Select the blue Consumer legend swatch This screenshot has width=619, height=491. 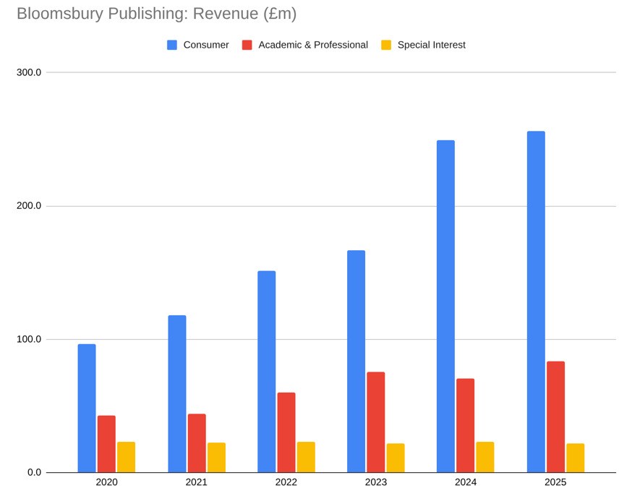[172, 45]
